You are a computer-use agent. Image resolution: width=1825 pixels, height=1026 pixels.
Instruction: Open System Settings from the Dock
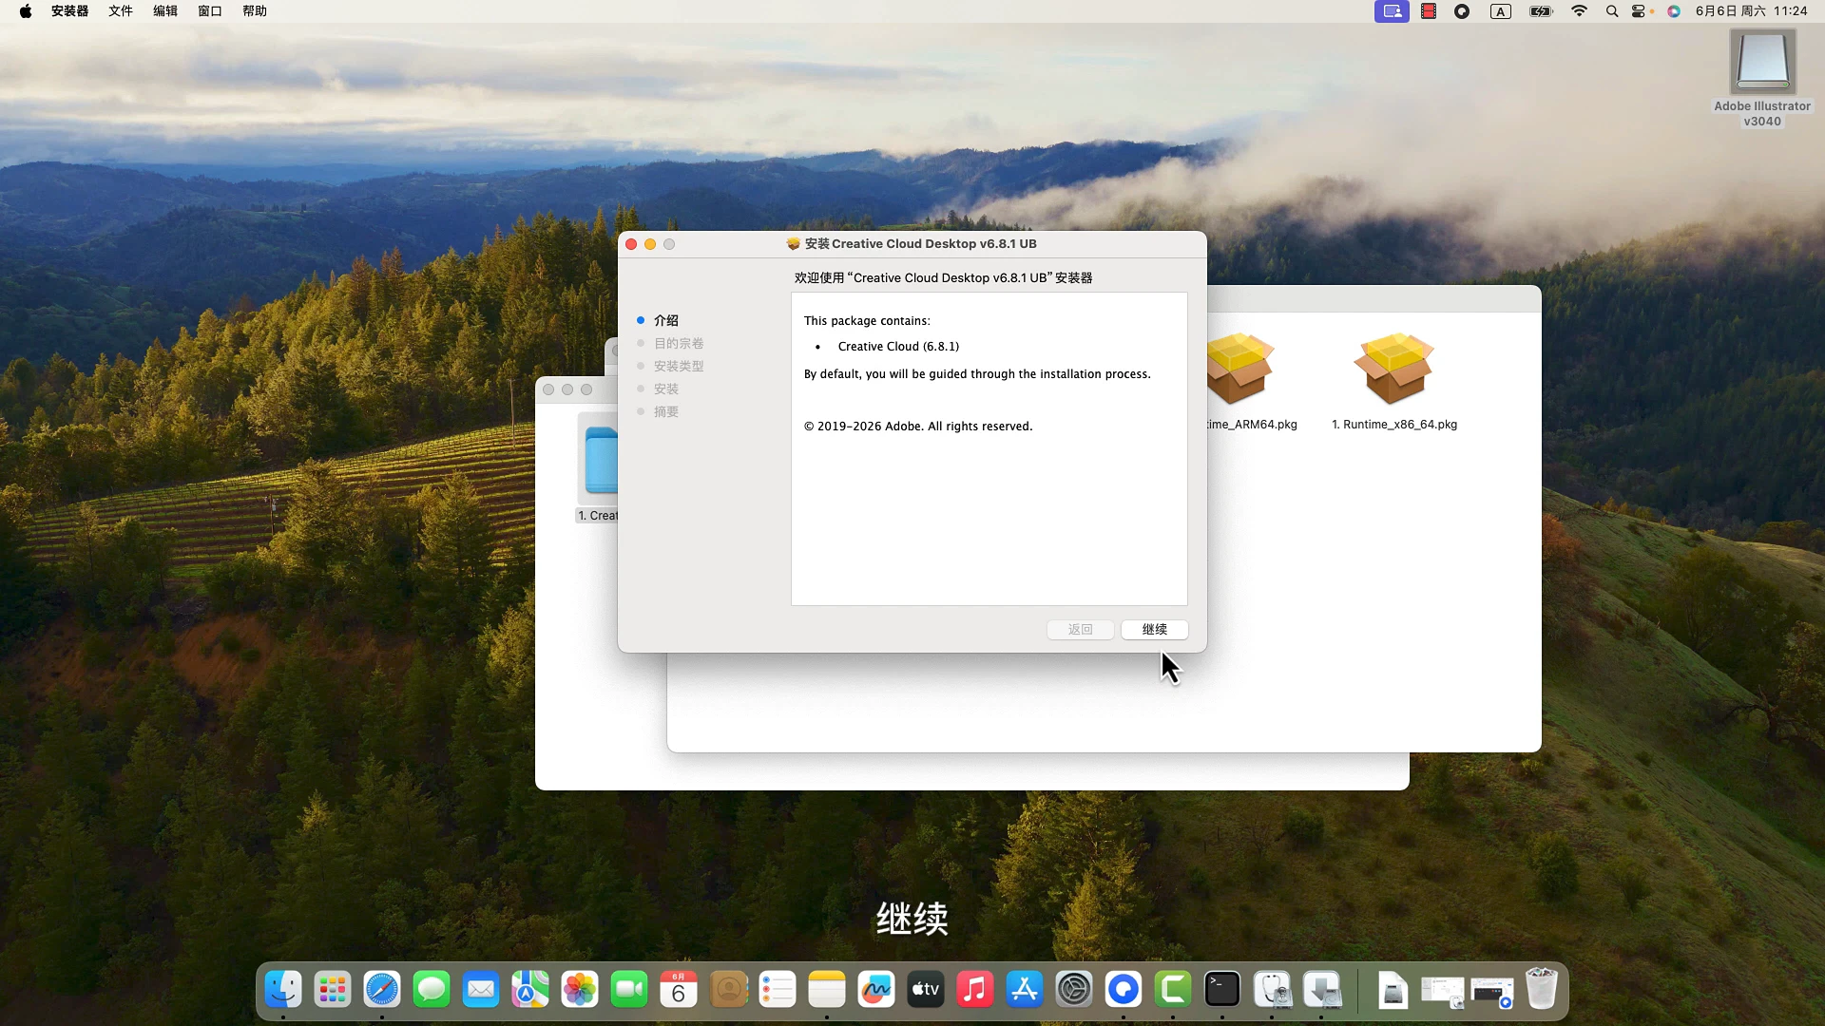[1074, 990]
